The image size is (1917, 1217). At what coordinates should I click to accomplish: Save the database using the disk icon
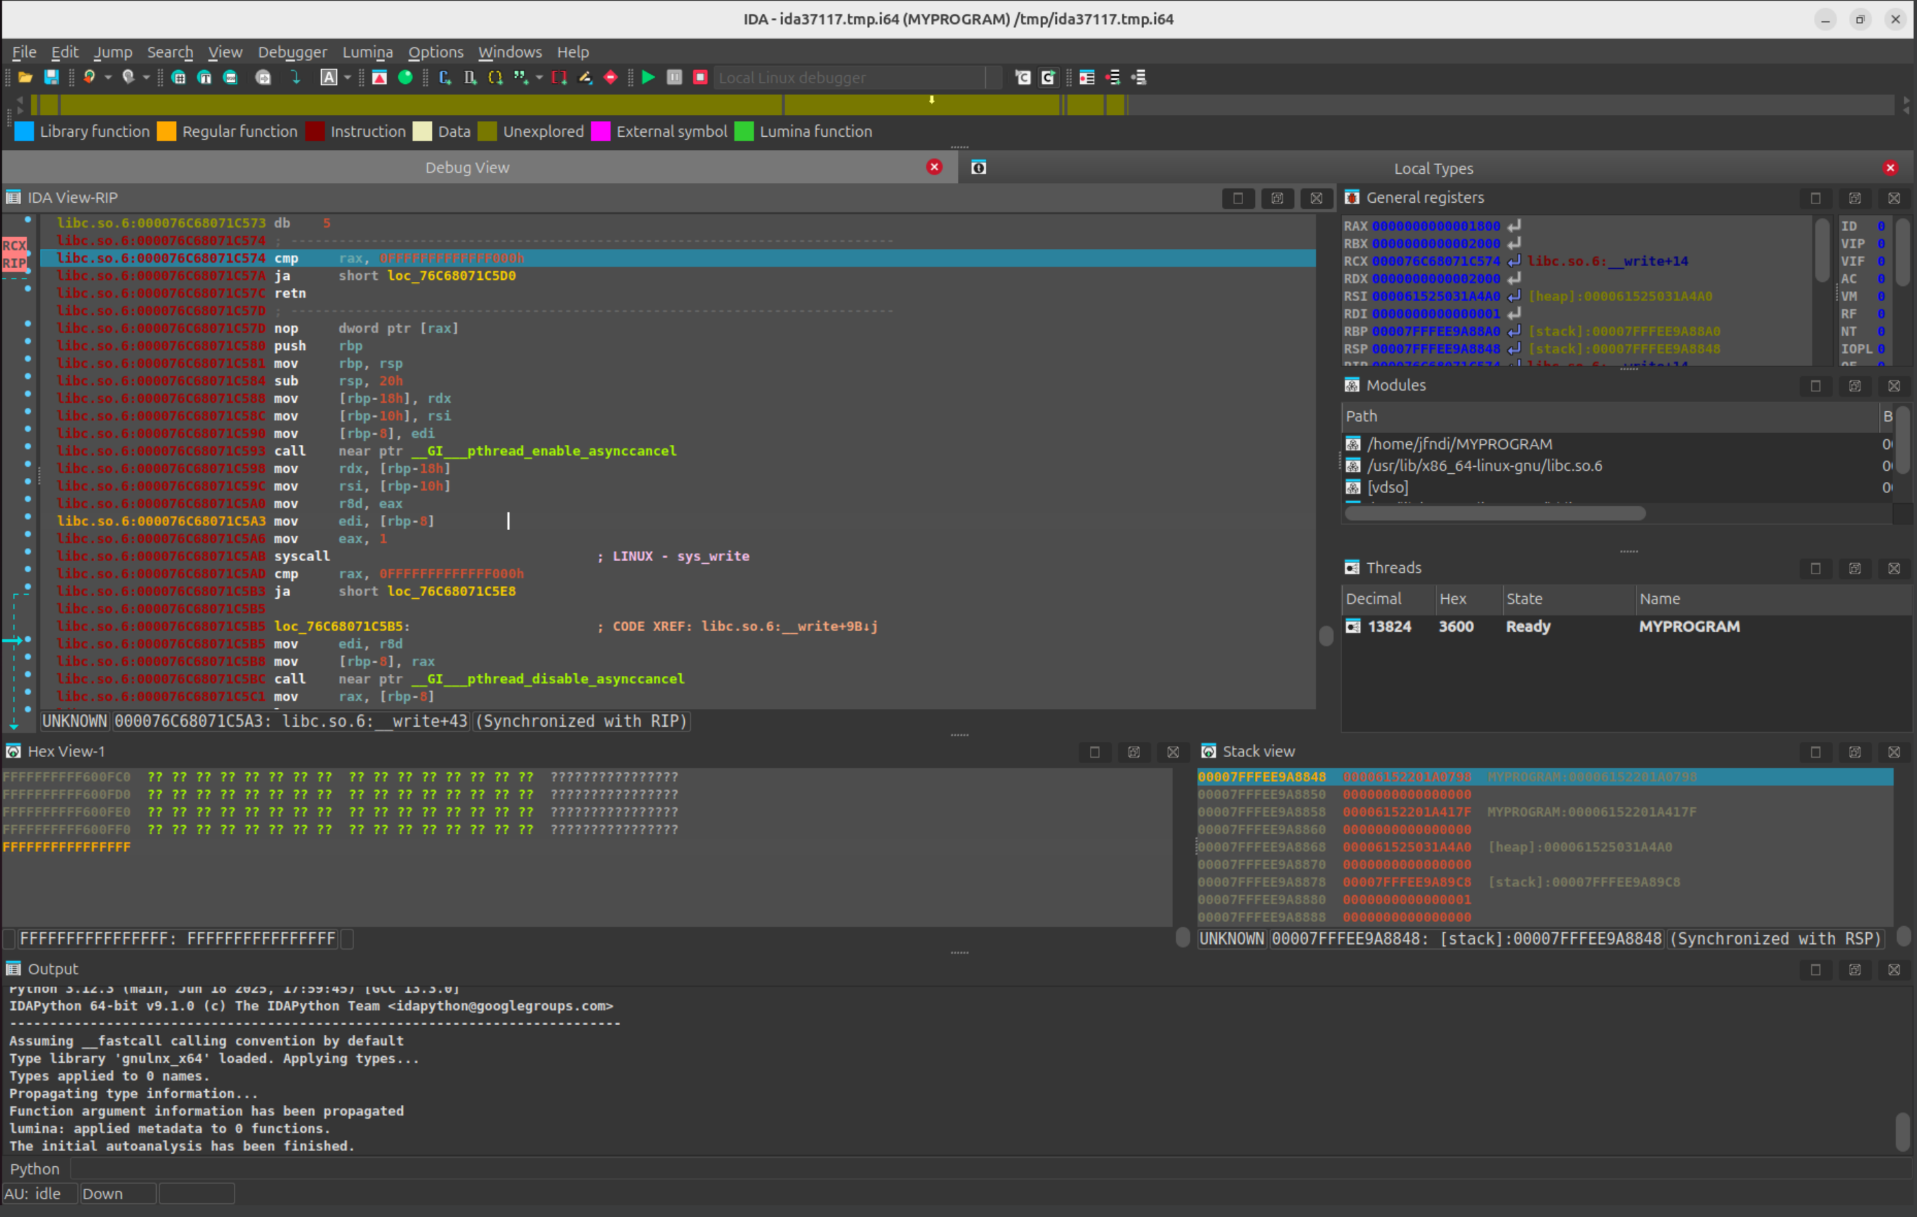(x=52, y=77)
